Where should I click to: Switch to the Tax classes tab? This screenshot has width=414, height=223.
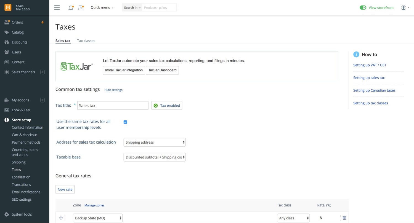tap(86, 41)
